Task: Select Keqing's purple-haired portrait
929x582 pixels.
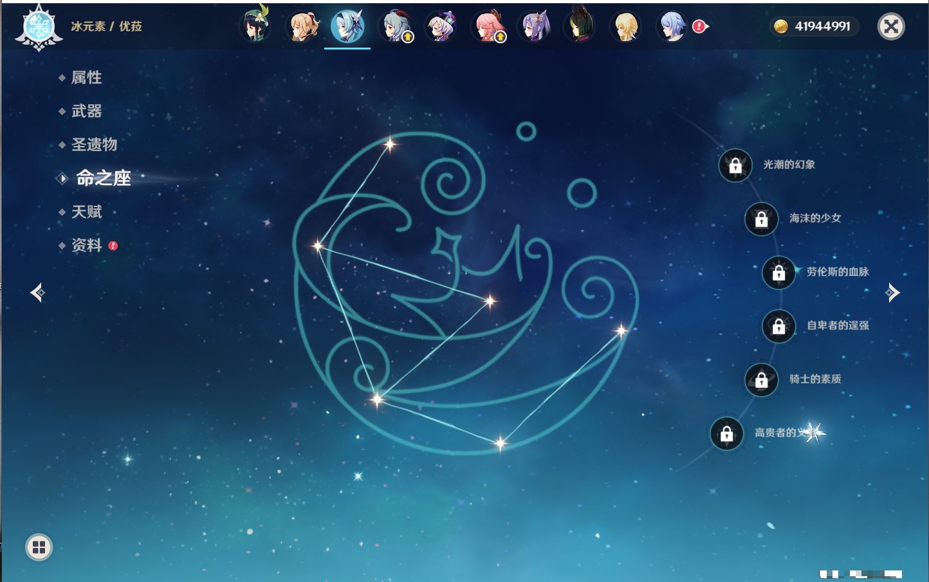Action: pos(534,26)
